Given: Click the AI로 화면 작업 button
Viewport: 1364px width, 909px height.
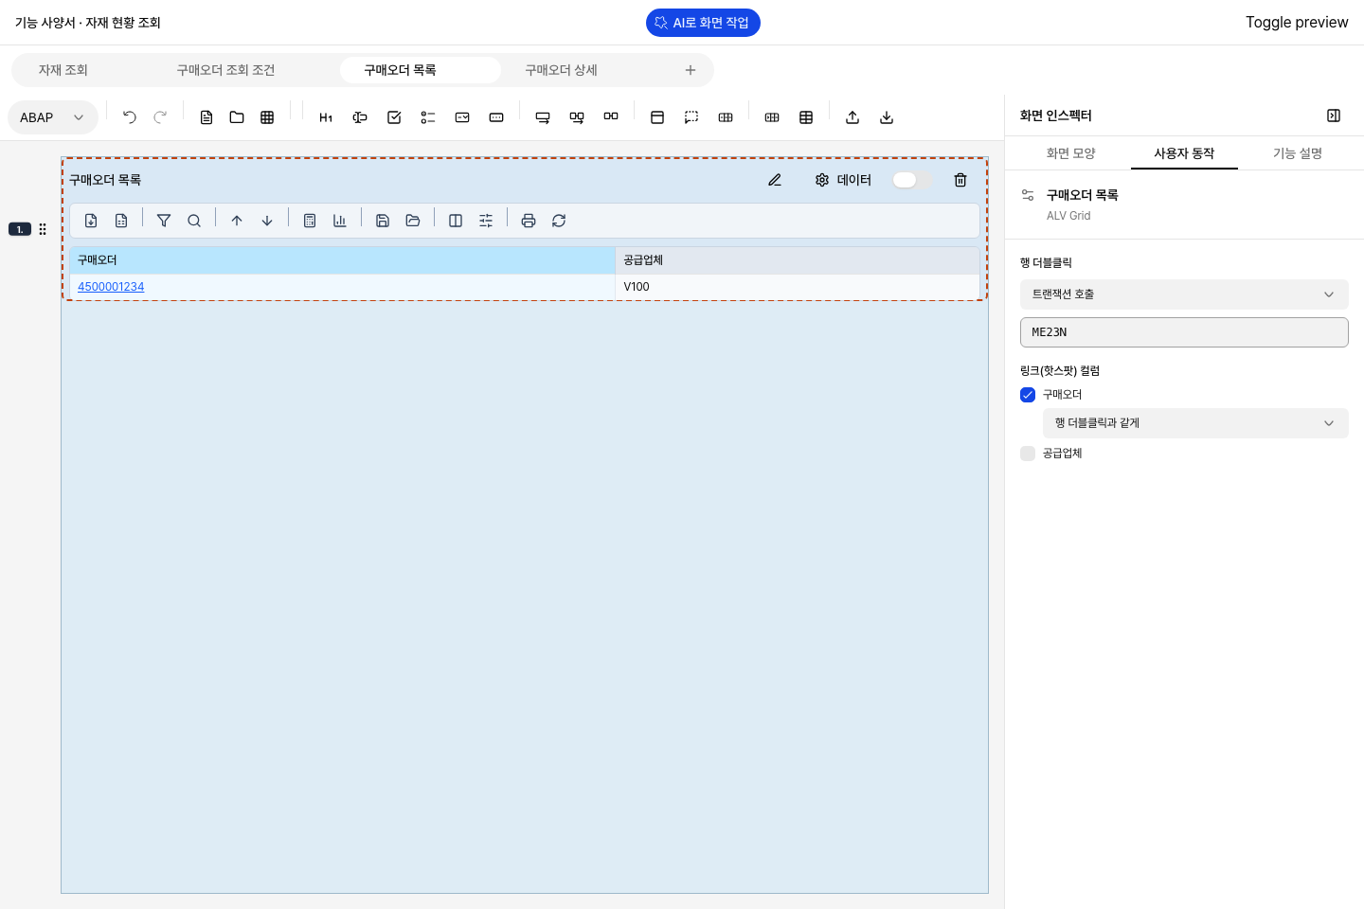Looking at the screenshot, I should 703,23.
